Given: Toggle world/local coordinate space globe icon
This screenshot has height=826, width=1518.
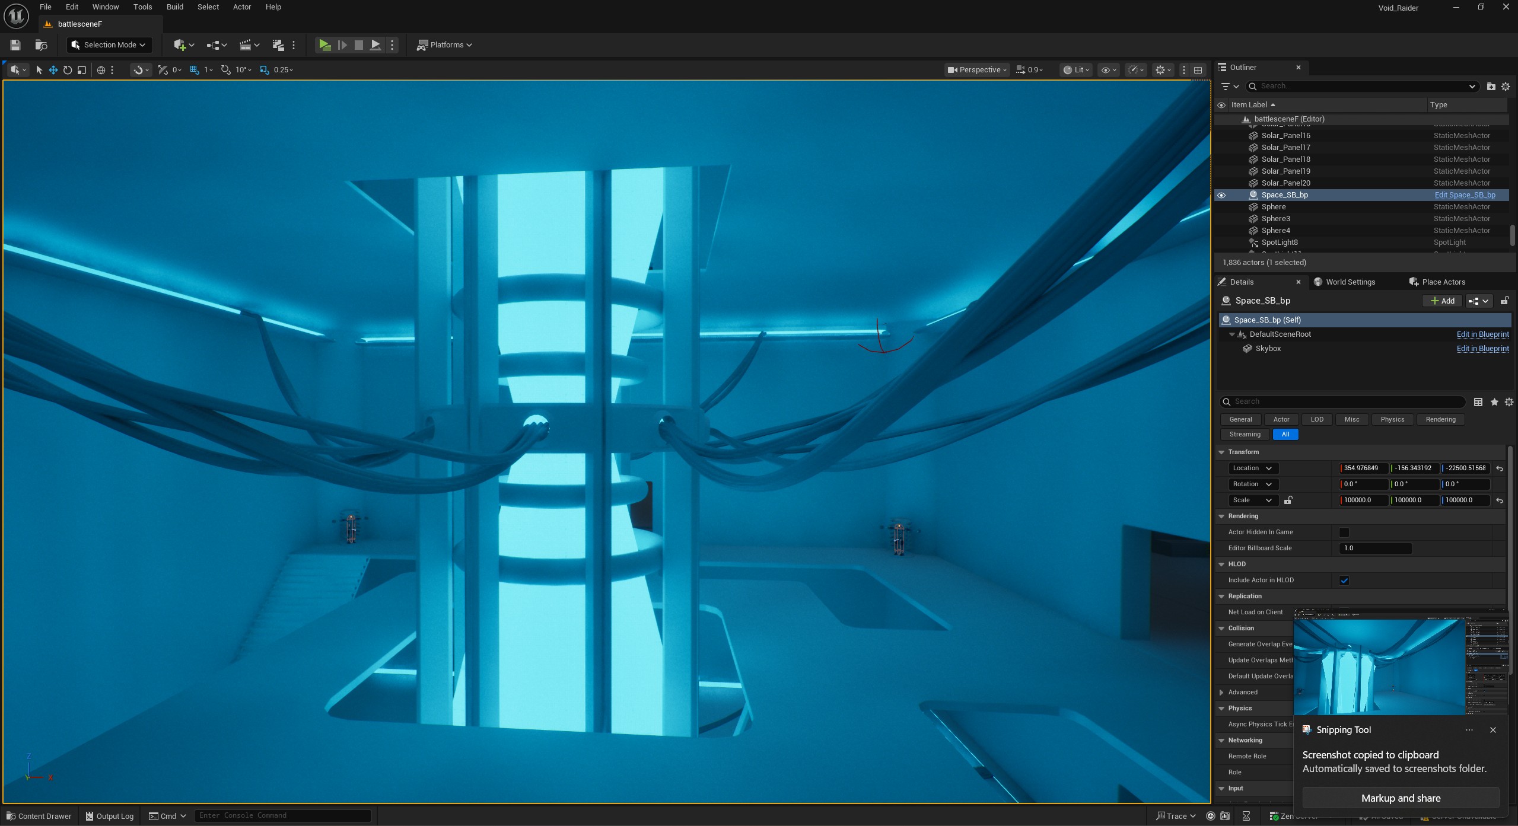Looking at the screenshot, I should click(101, 70).
